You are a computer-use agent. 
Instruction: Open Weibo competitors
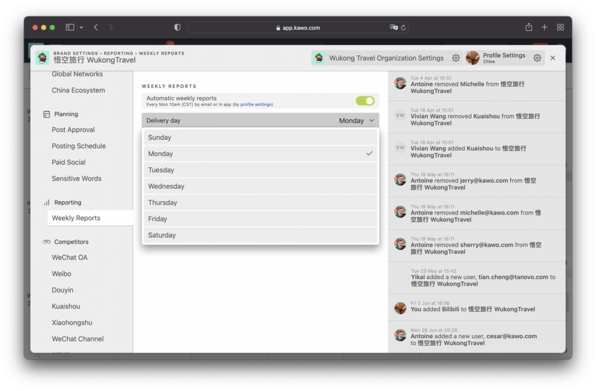click(61, 274)
